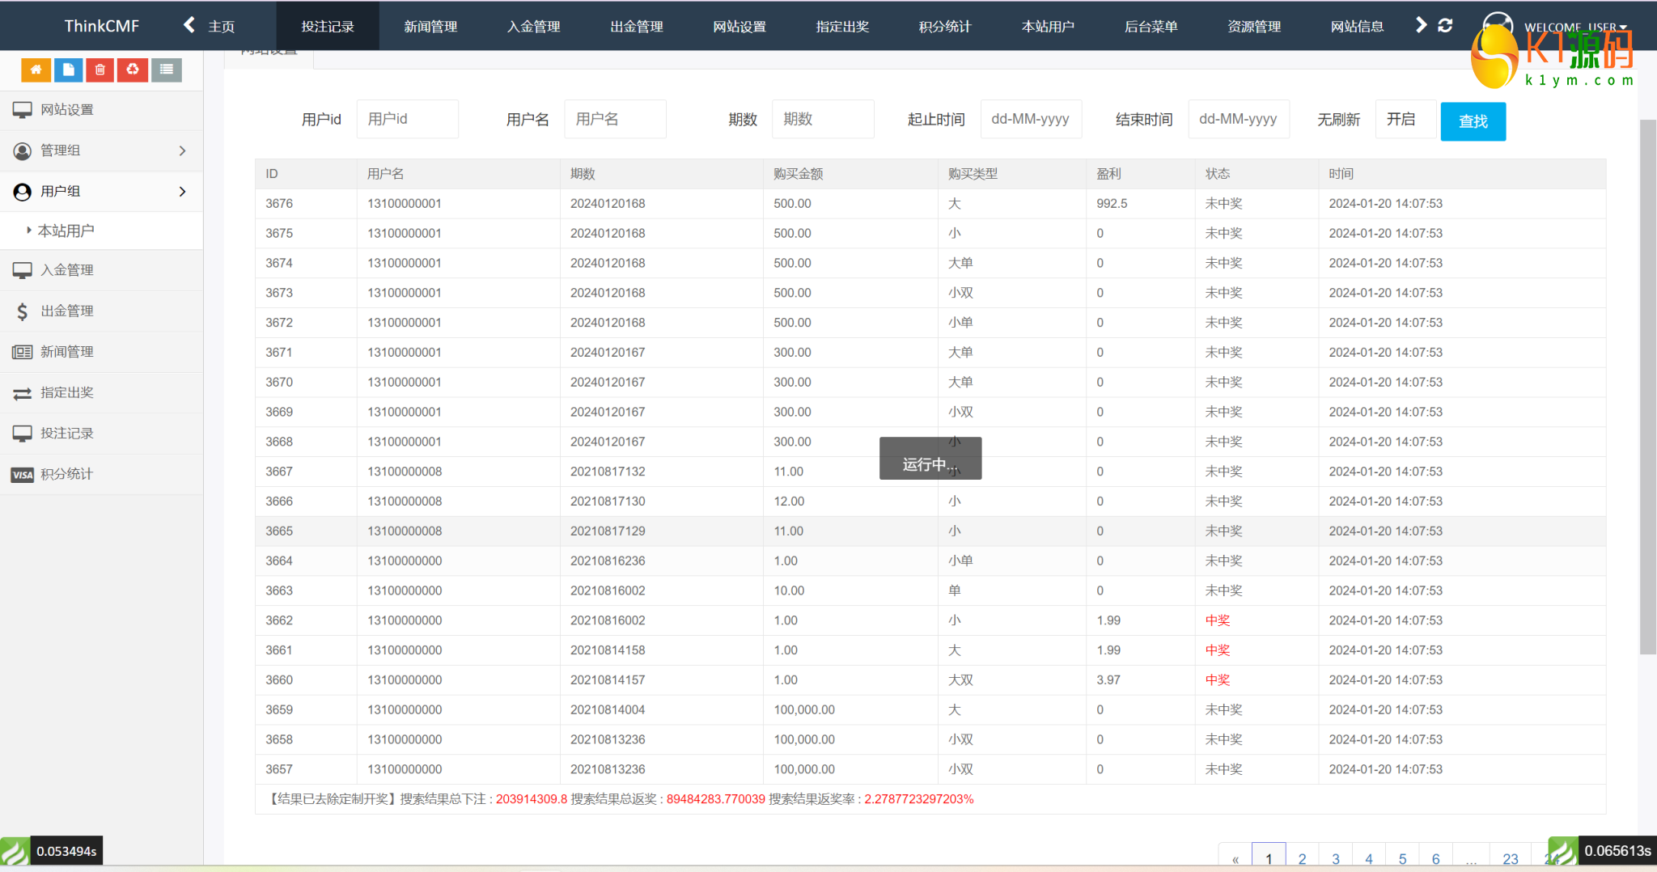Click the 起止时间 date input field
The height and width of the screenshot is (872, 1657).
[1031, 120]
